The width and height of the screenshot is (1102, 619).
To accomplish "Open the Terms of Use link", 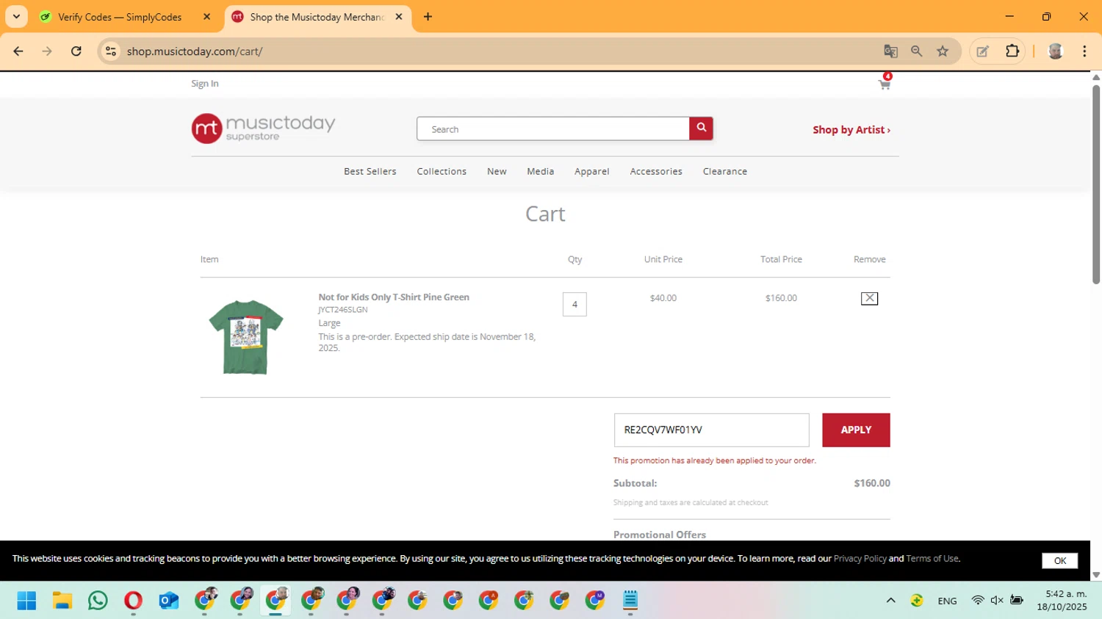I will pyautogui.click(x=932, y=559).
